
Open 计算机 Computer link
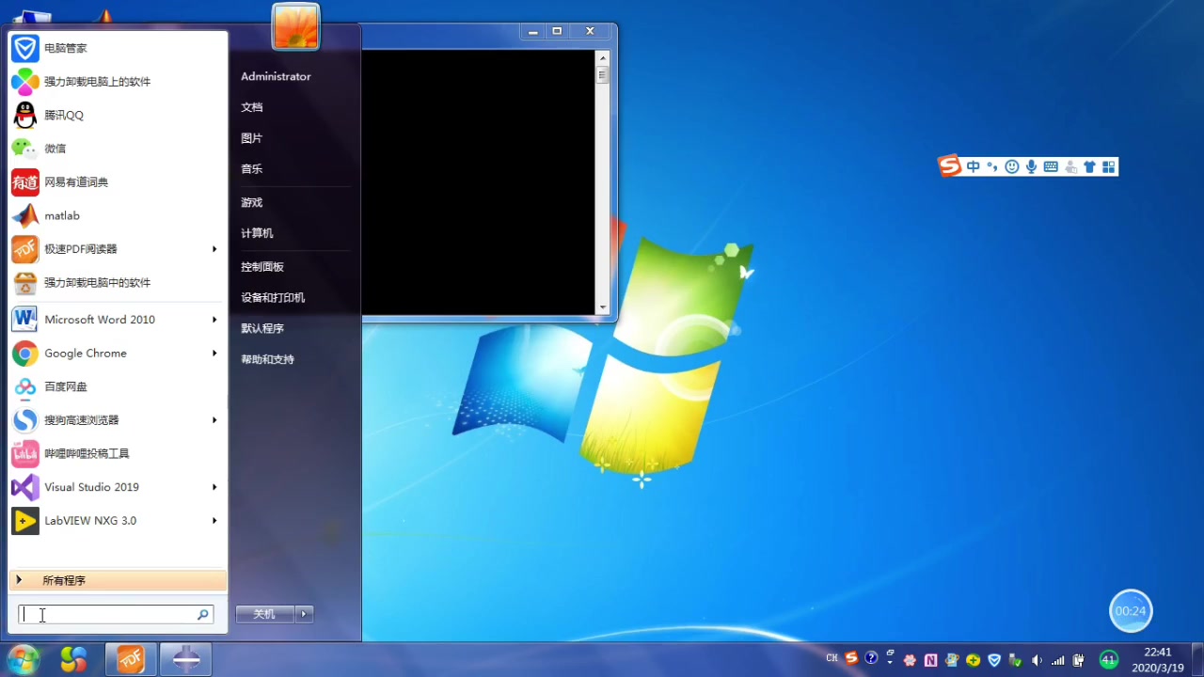tap(257, 233)
